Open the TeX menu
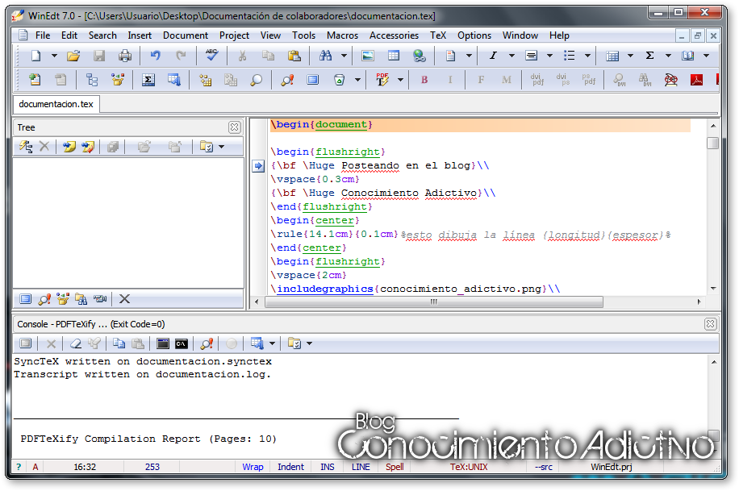Image resolution: width=739 pixels, height=491 pixels. (x=438, y=35)
